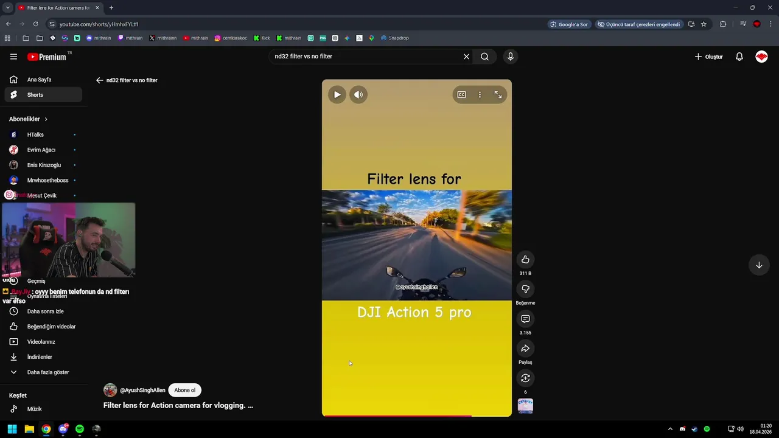Image resolution: width=779 pixels, height=438 pixels.
Task: Open the Chrome apps grid shortcut
Action: [7, 38]
